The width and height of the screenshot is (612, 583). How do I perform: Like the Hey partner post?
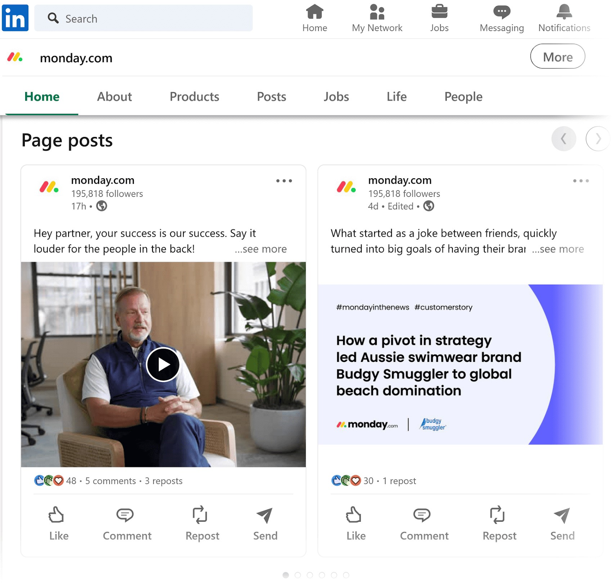[x=59, y=523]
